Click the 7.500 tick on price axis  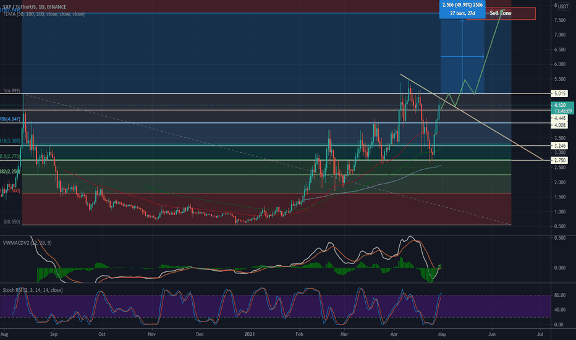click(560, 20)
